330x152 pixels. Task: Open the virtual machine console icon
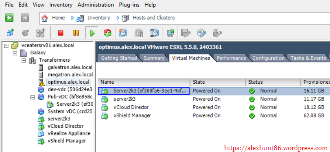[170, 33]
